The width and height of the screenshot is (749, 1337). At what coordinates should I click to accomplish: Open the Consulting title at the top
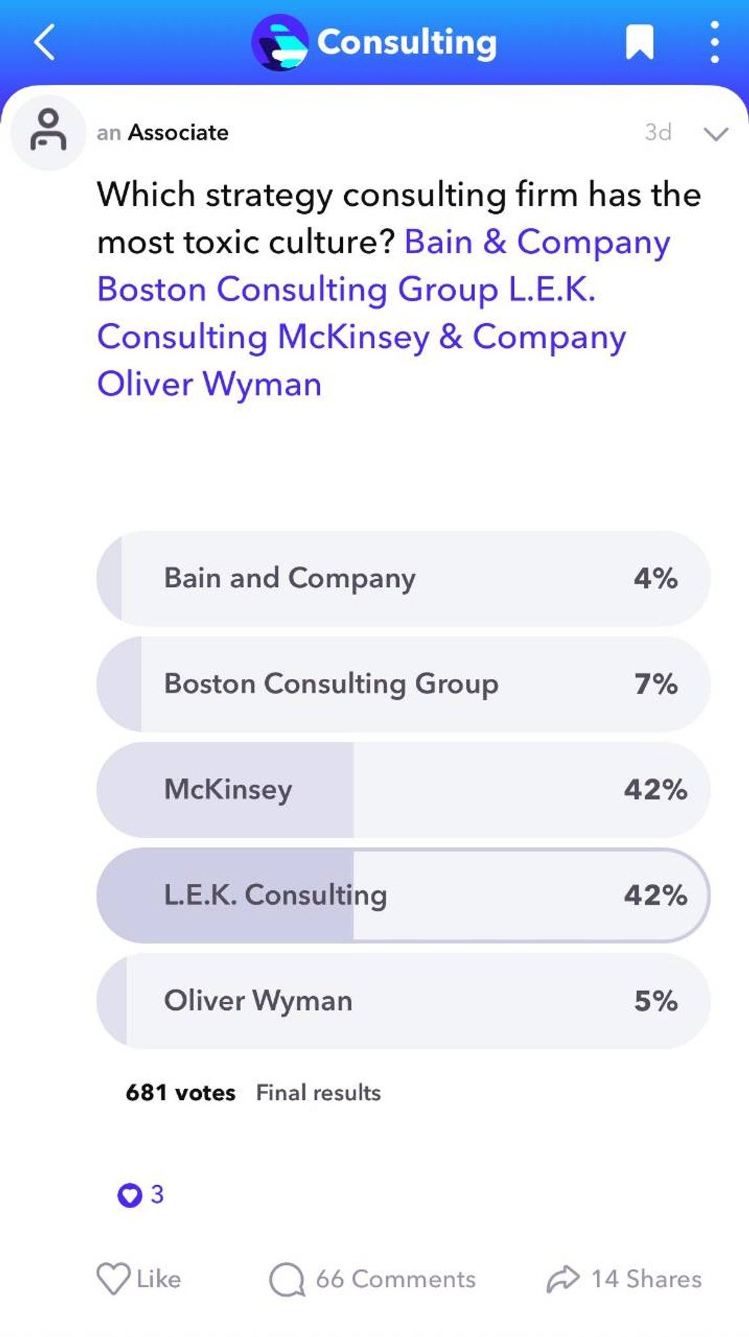click(x=406, y=42)
